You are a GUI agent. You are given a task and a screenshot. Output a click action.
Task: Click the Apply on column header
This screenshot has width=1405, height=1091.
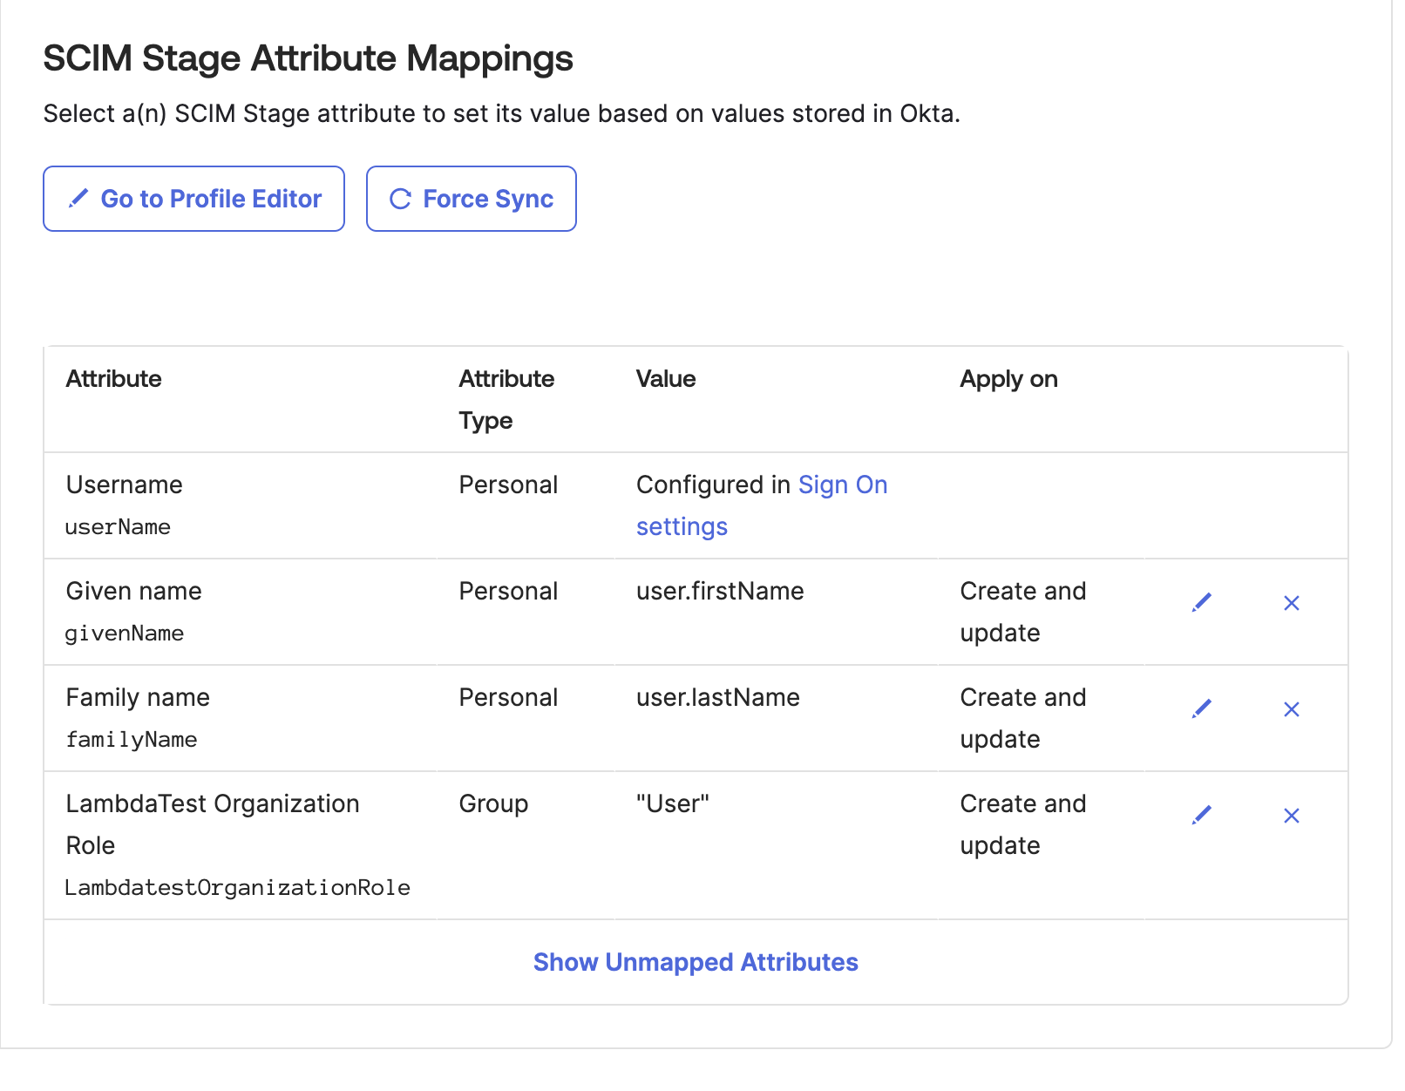pyautogui.click(x=1008, y=379)
